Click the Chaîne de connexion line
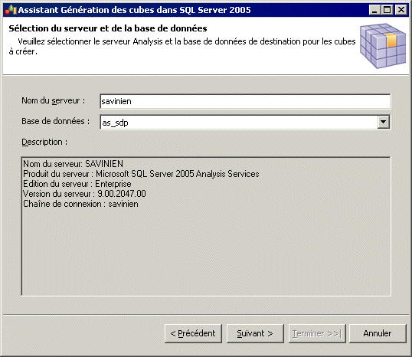412x357 pixels. pos(80,204)
